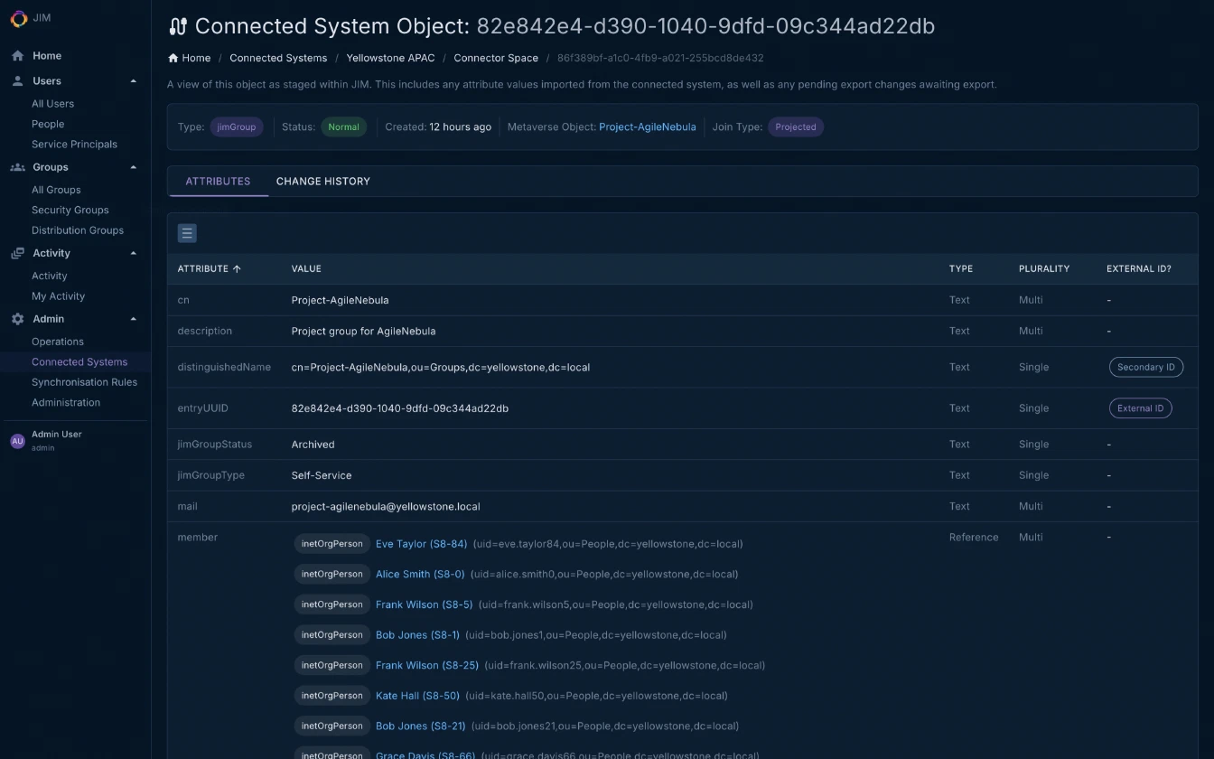Collapse the Activity section in the sidebar
The image size is (1214, 759).
[134, 253]
